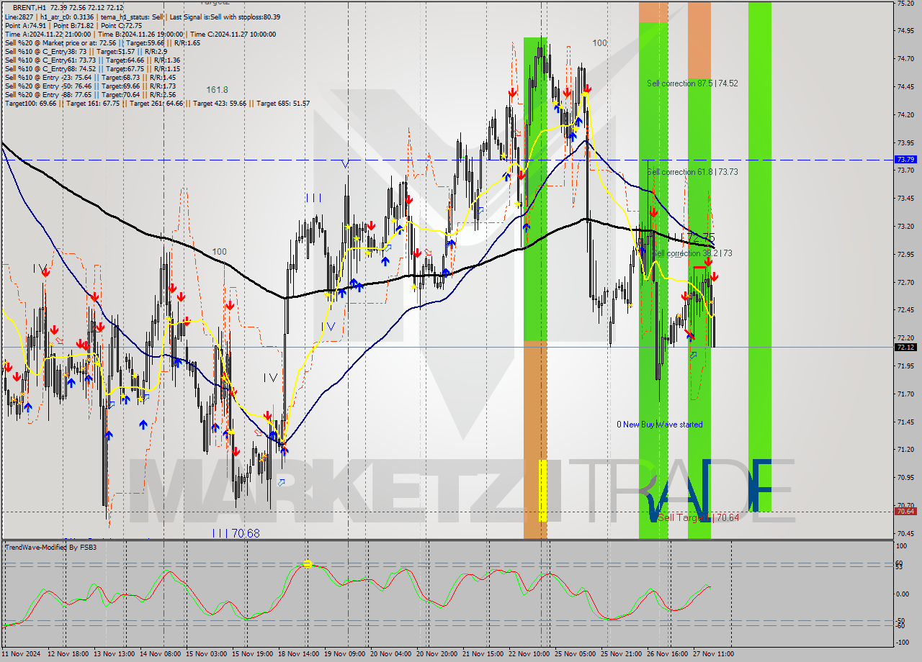Click the yellow dot on TrendWave oscillator

[308, 564]
